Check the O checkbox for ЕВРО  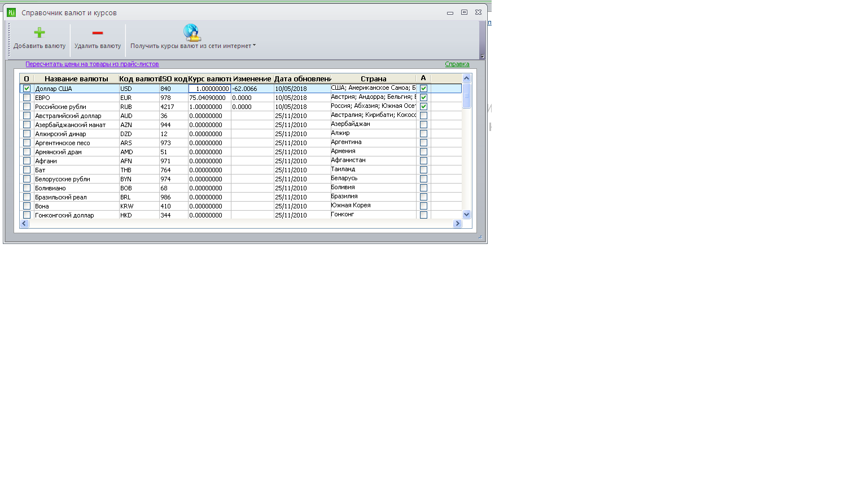point(27,97)
